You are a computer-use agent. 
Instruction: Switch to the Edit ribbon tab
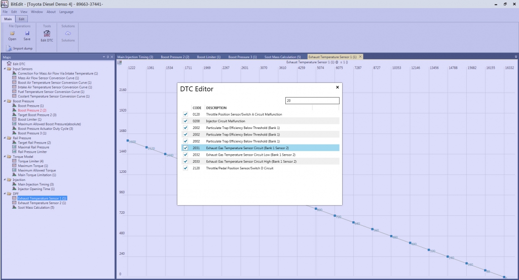[21, 19]
